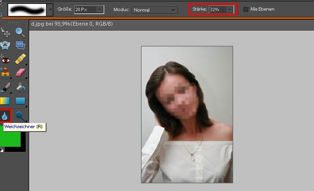Select the Weichzeichner blur drop tool
Image resolution: width=314 pixels, height=191 pixels.
pyautogui.click(x=5, y=116)
